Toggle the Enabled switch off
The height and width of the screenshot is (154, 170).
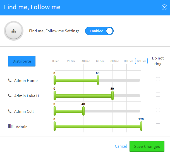pyautogui.click(x=99, y=31)
